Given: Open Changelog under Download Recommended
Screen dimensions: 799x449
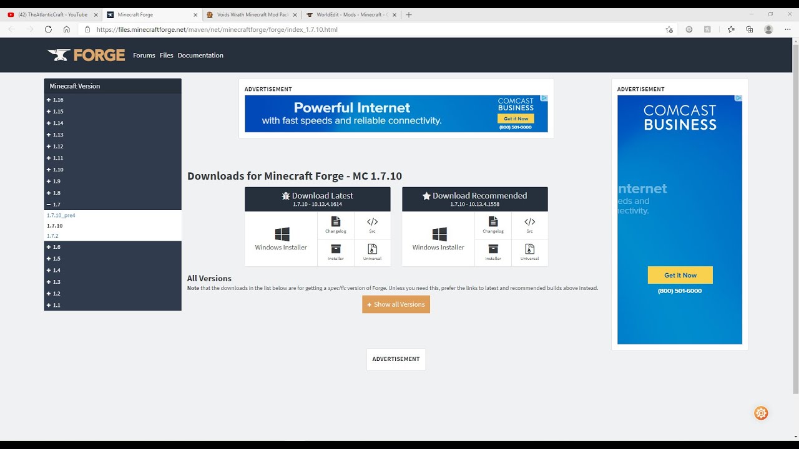Looking at the screenshot, I should click(x=493, y=225).
